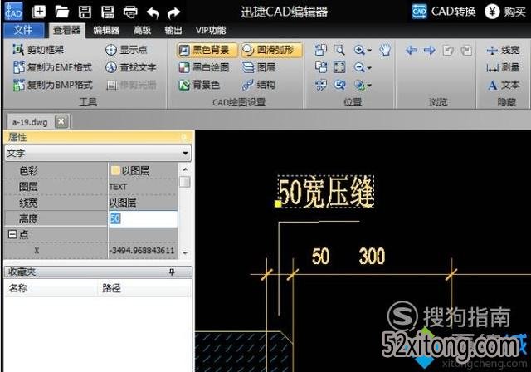Select the pan hand tool
The height and width of the screenshot is (372, 531).
tap(385, 50)
